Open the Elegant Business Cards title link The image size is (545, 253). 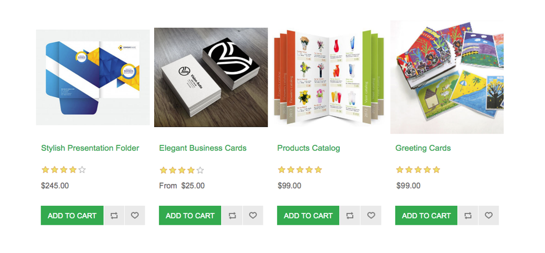(x=202, y=148)
